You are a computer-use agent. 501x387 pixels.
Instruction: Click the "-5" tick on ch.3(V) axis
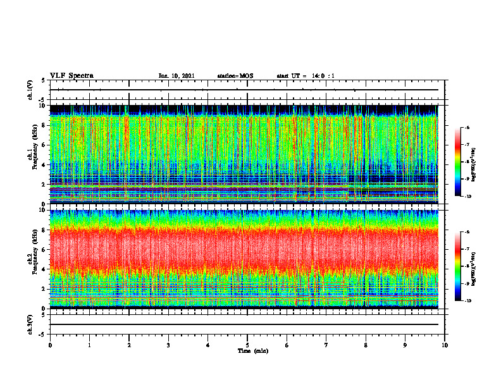(42, 335)
